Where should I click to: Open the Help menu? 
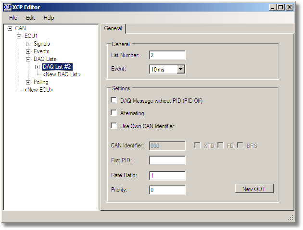(49, 18)
